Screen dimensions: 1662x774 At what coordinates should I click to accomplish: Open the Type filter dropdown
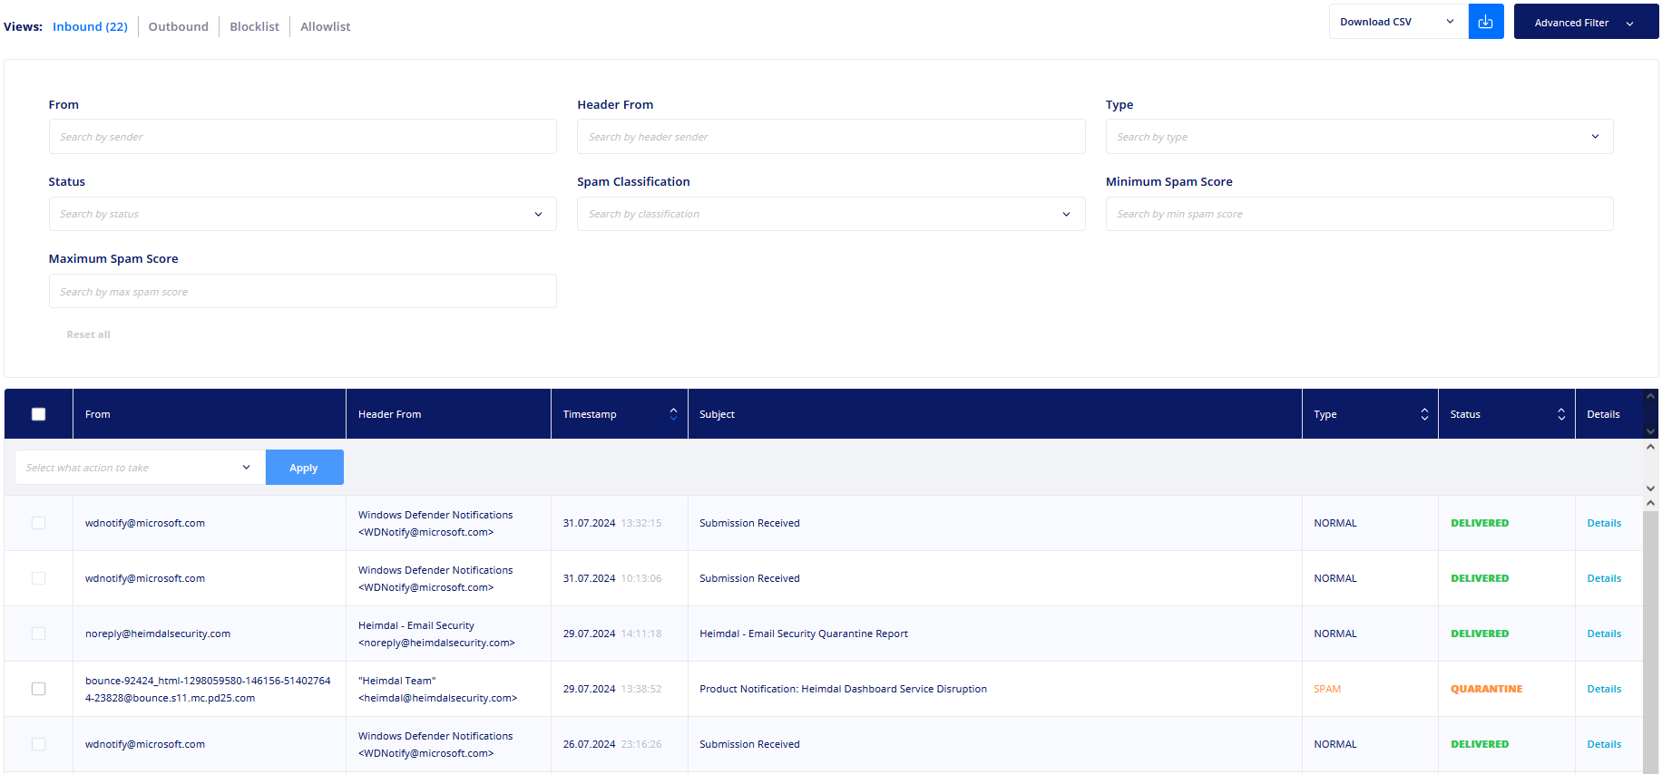1359,137
